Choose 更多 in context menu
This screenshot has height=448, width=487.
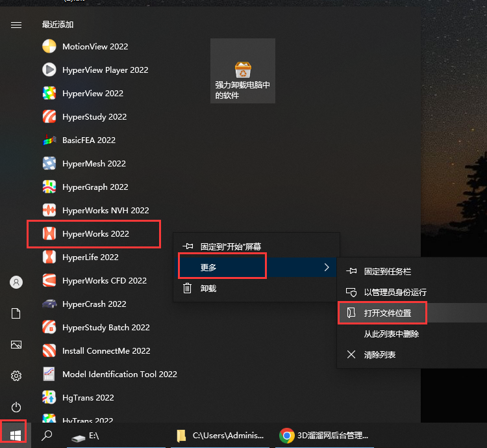[256, 267]
